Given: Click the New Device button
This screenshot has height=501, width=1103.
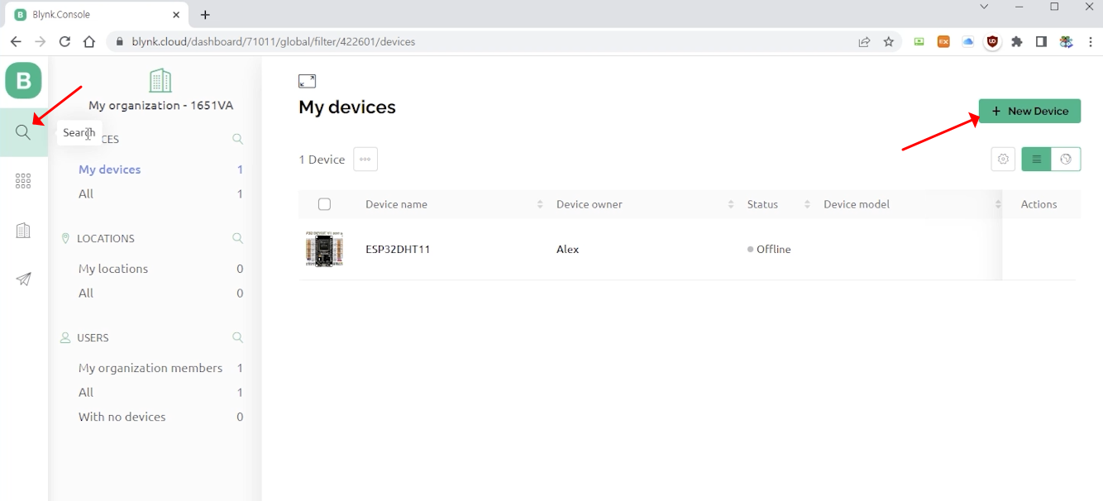Looking at the screenshot, I should coord(1029,111).
